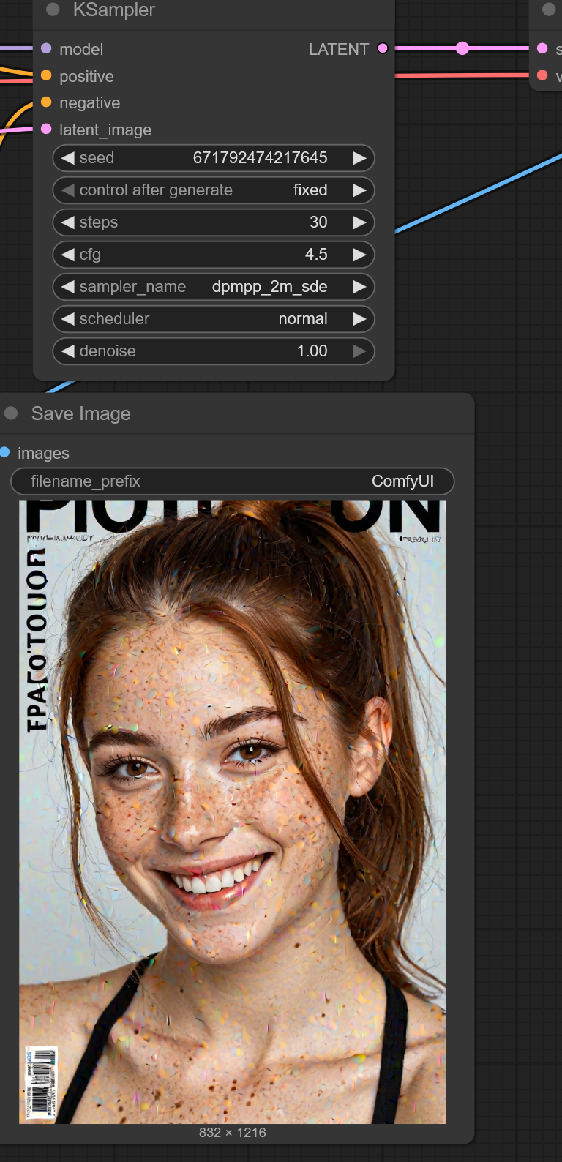Select previous scheduler option

[68, 319]
